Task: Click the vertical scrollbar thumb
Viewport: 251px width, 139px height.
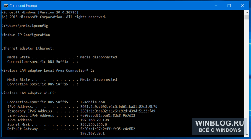Action: click(247, 17)
